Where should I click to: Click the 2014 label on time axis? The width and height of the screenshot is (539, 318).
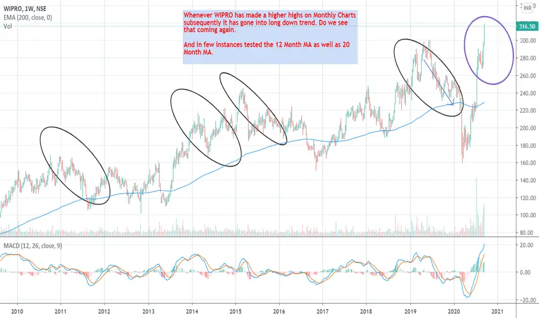pyautogui.click(x=192, y=312)
